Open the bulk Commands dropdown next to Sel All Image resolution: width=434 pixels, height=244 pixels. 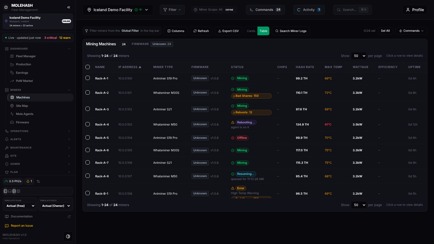pyautogui.click(x=411, y=31)
